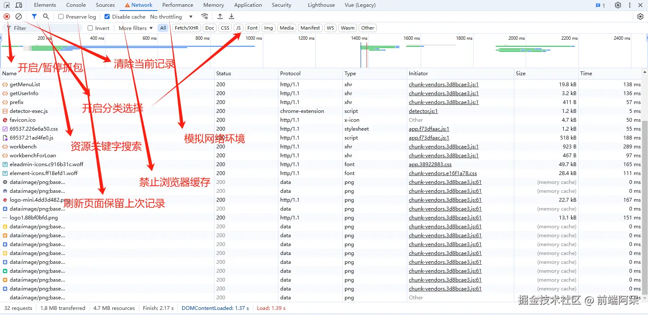Expand the More filters dropdown
Screen dimensions: 648x315
135,28
